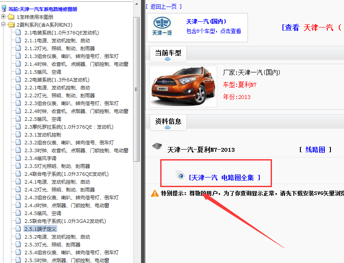Click page icon of 2.1.1电源、发动机控制、启动

18,40
